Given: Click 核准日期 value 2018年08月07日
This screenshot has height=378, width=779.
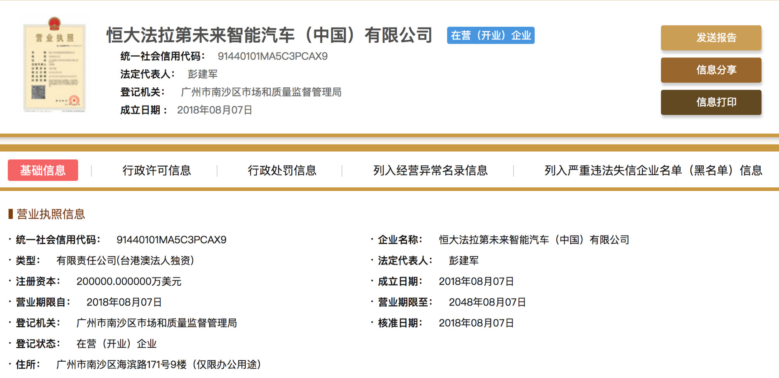Looking at the screenshot, I should (476, 323).
